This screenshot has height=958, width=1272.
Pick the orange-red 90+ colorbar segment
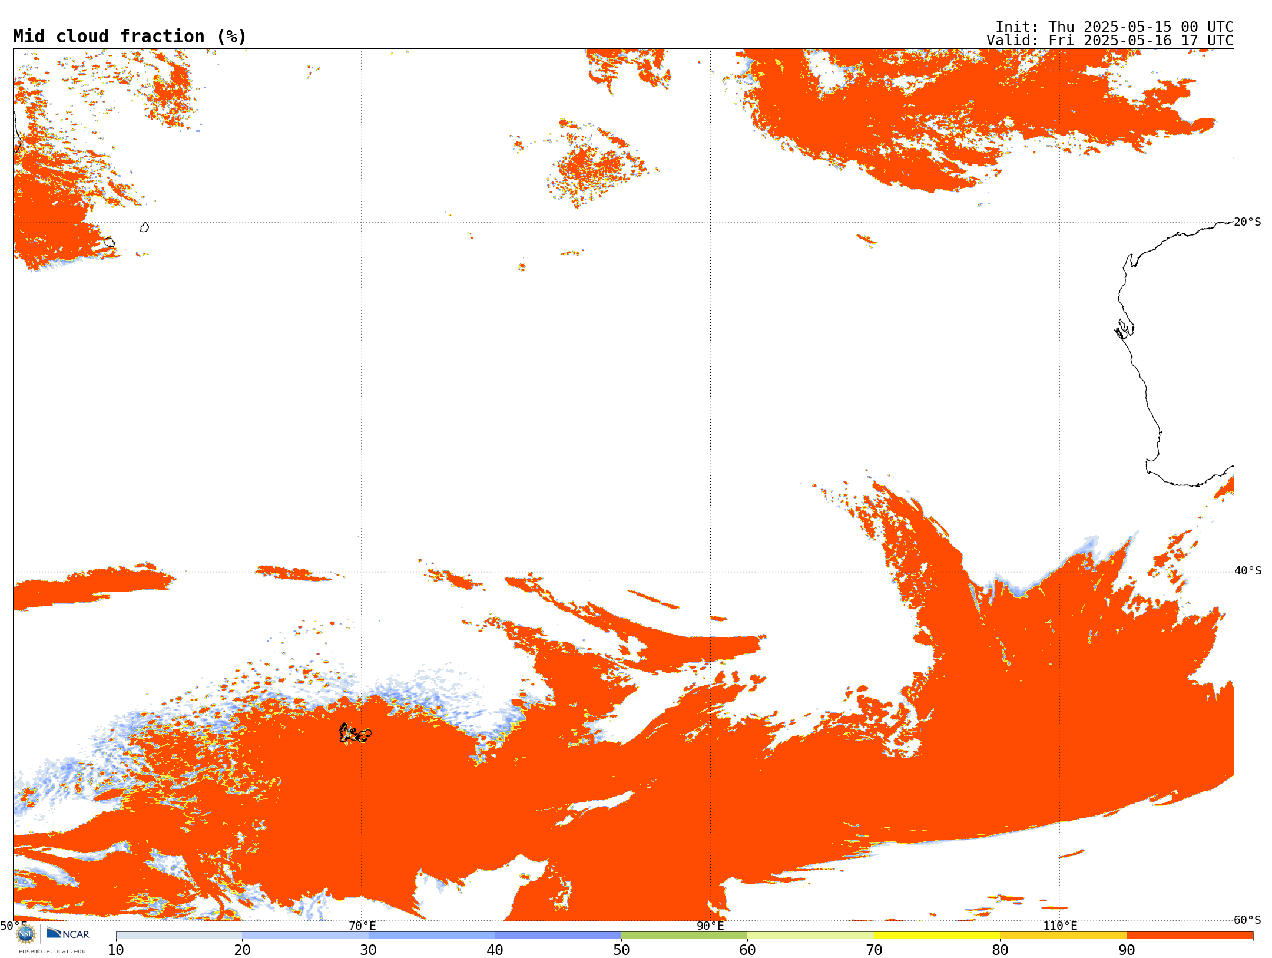1190,936
